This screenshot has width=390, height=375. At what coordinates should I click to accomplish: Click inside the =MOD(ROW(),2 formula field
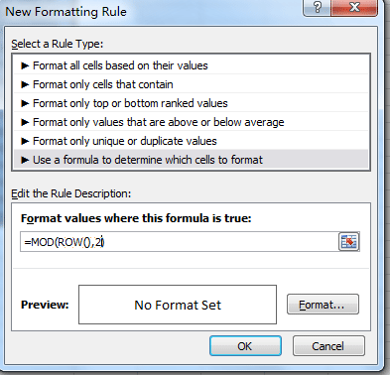coord(179,242)
